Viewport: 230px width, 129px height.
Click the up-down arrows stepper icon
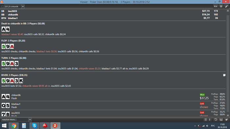pos(210,120)
